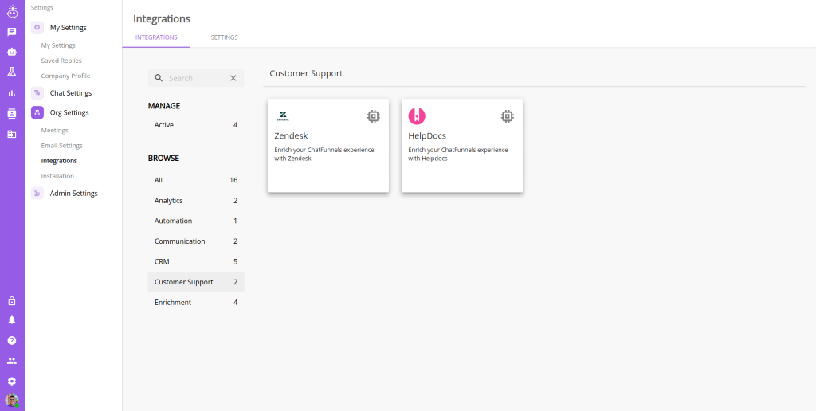Select the Automation category

[196, 221]
